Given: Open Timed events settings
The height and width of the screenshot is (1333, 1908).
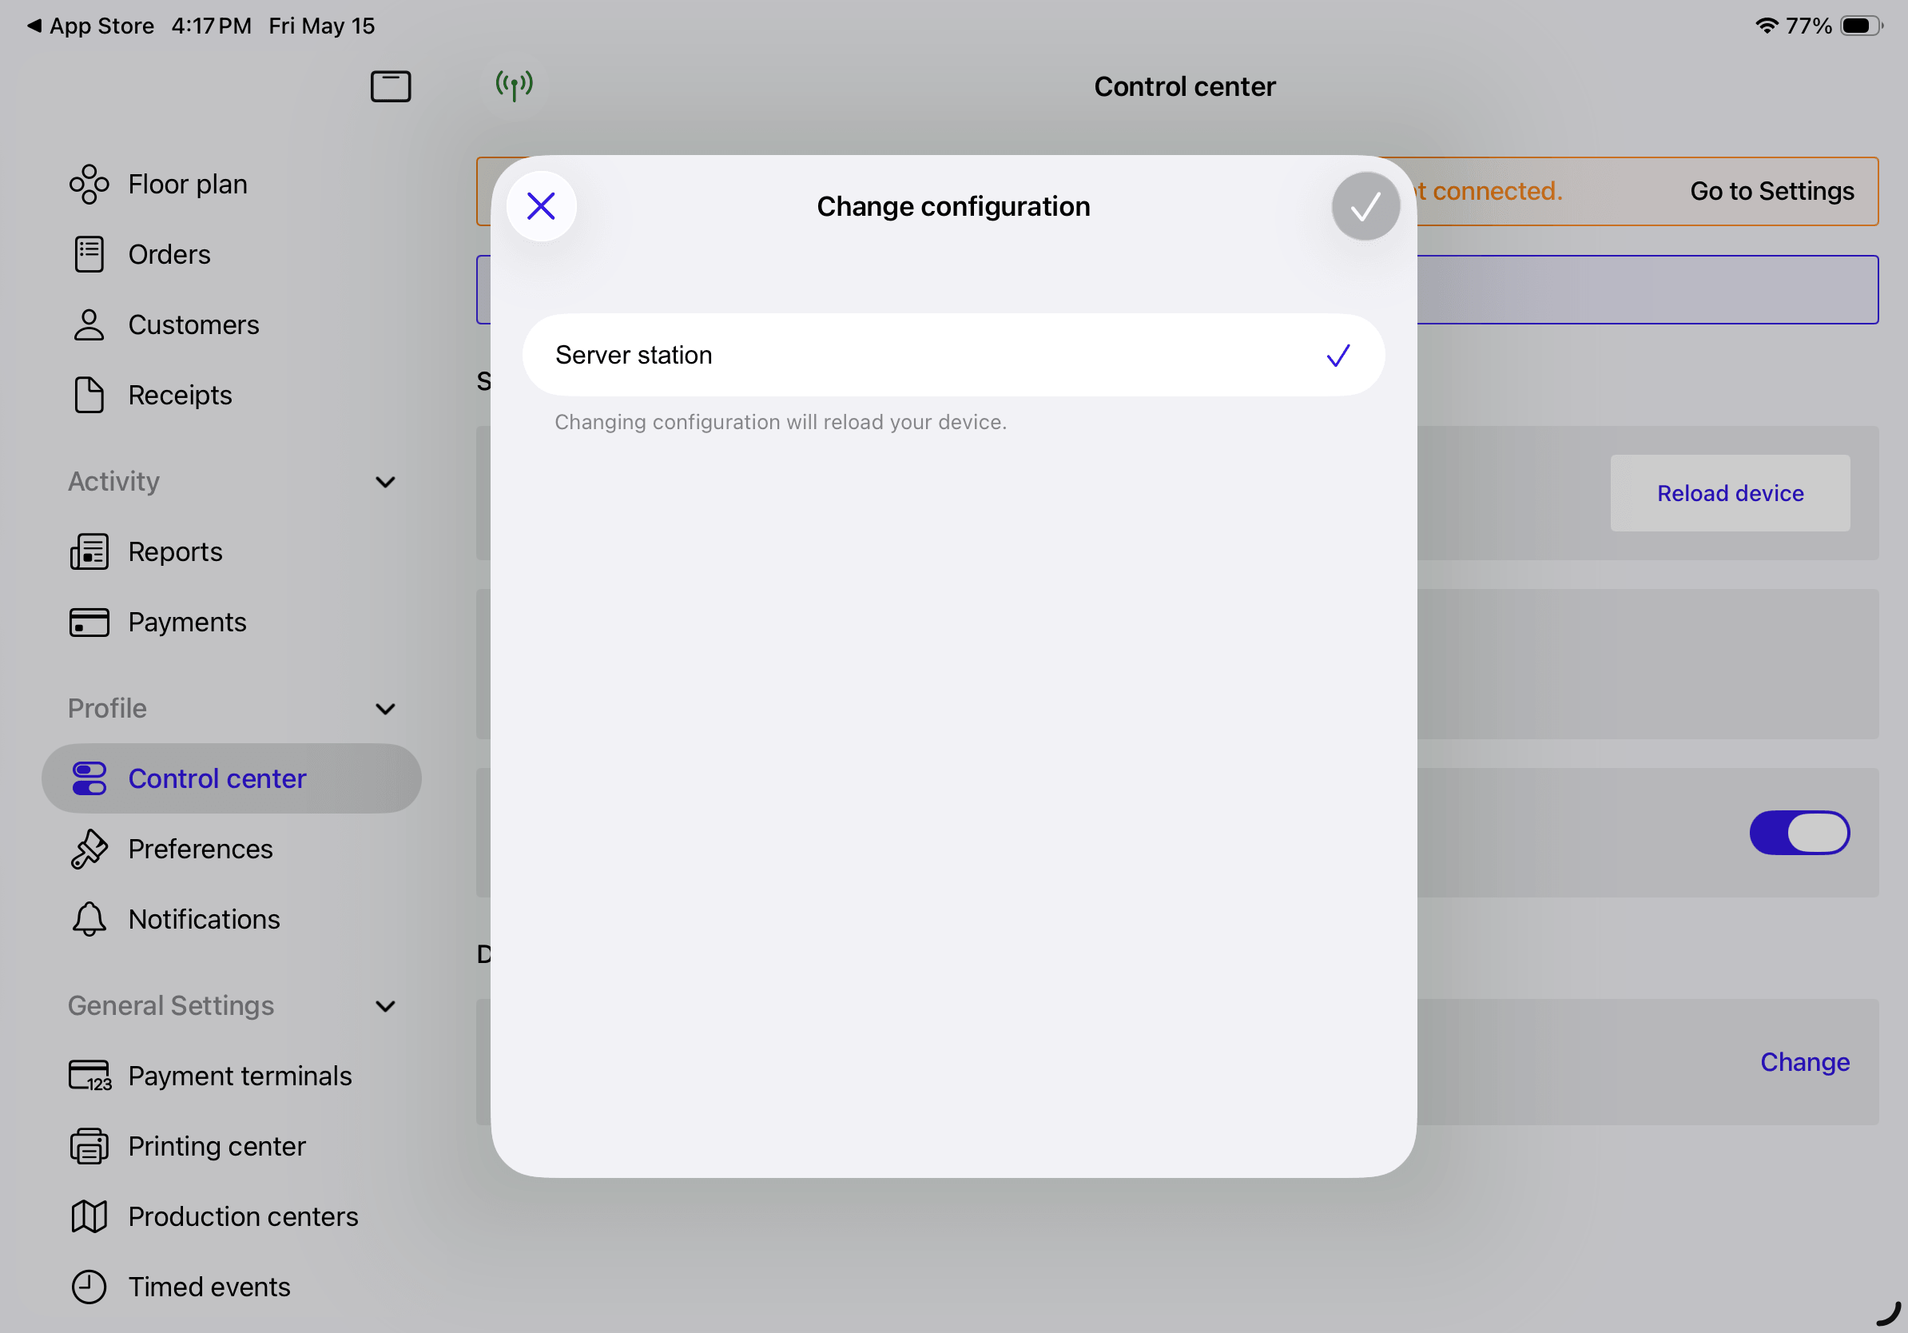Looking at the screenshot, I should pos(232,1287).
